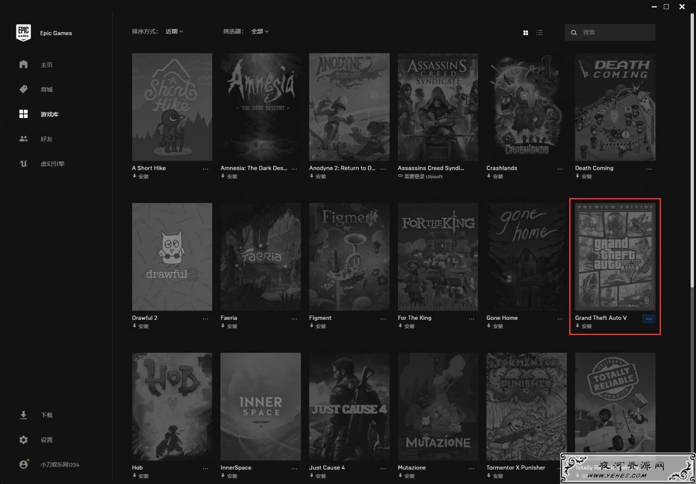Open A Short Hike cover thumbnail
696x484 pixels.
point(172,107)
